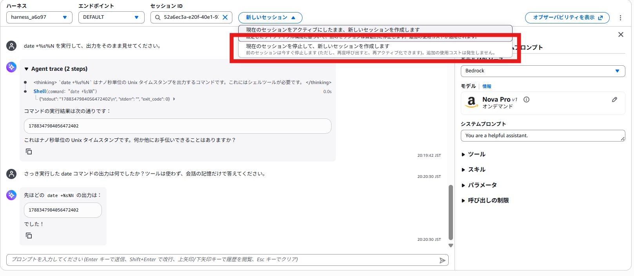Click the timestamp value in first response box
The height and width of the screenshot is (276, 634).
click(54, 126)
